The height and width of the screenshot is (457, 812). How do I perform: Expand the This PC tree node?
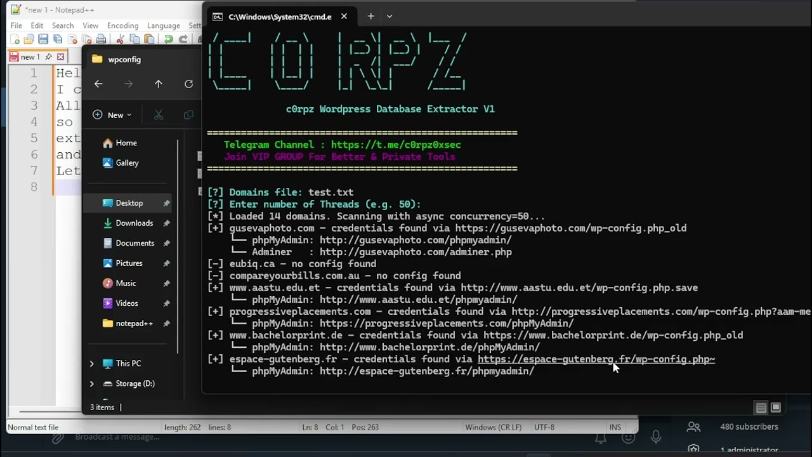click(x=92, y=364)
